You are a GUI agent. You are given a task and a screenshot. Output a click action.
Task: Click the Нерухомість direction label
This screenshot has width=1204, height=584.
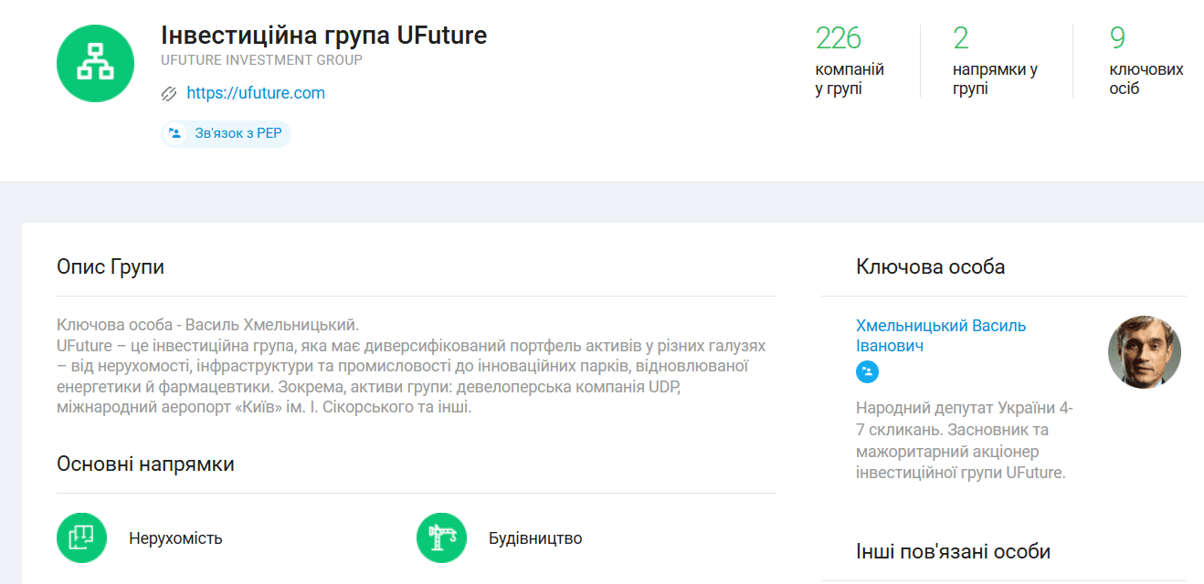coord(175,538)
